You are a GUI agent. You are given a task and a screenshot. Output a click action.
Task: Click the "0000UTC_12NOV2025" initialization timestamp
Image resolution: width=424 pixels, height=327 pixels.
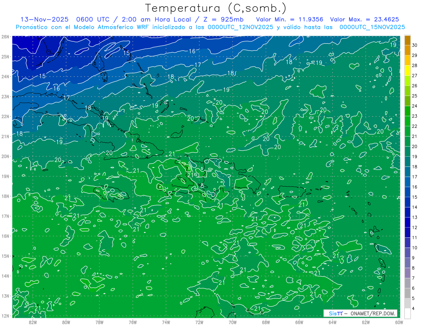click(240, 27)
